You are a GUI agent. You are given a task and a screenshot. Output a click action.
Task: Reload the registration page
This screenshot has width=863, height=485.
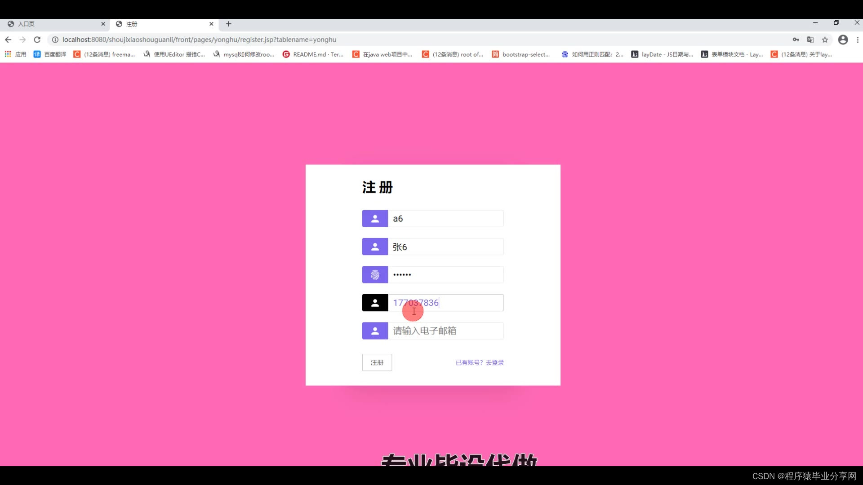37,40
